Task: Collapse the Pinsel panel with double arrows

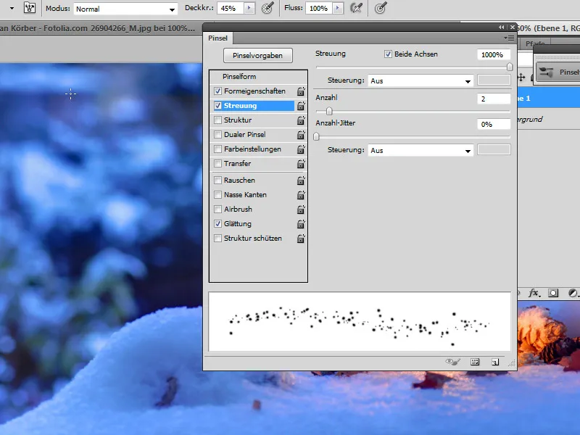Action: pos(501,27)
